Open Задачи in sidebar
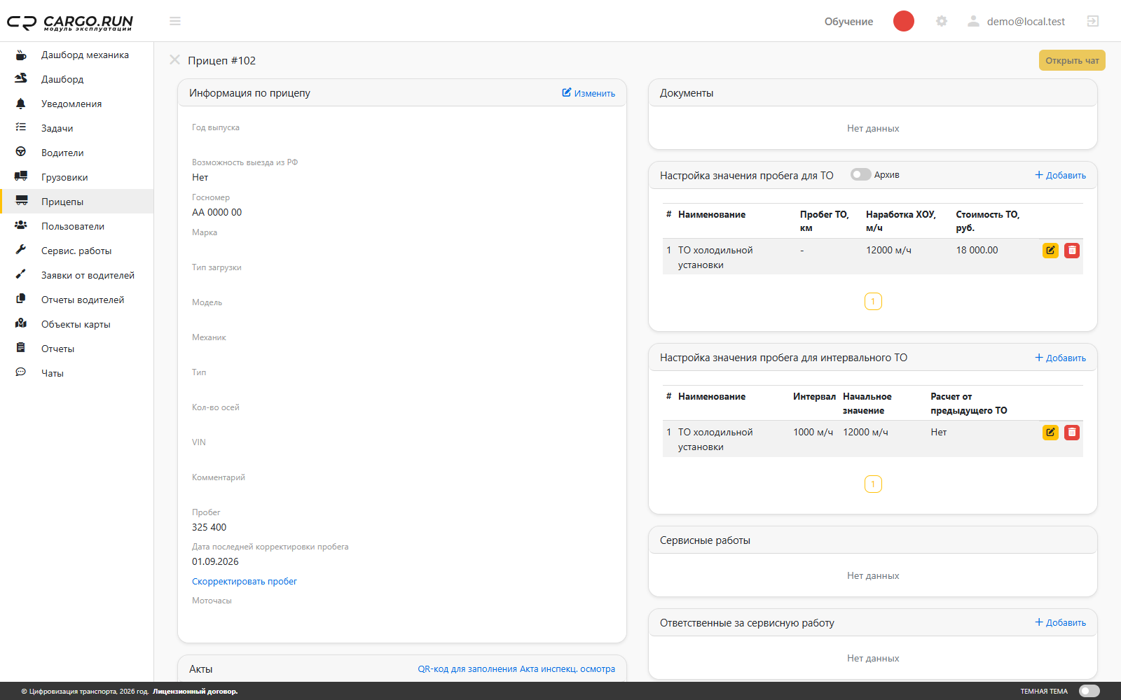1121x700 pixels. coord(77,128)
